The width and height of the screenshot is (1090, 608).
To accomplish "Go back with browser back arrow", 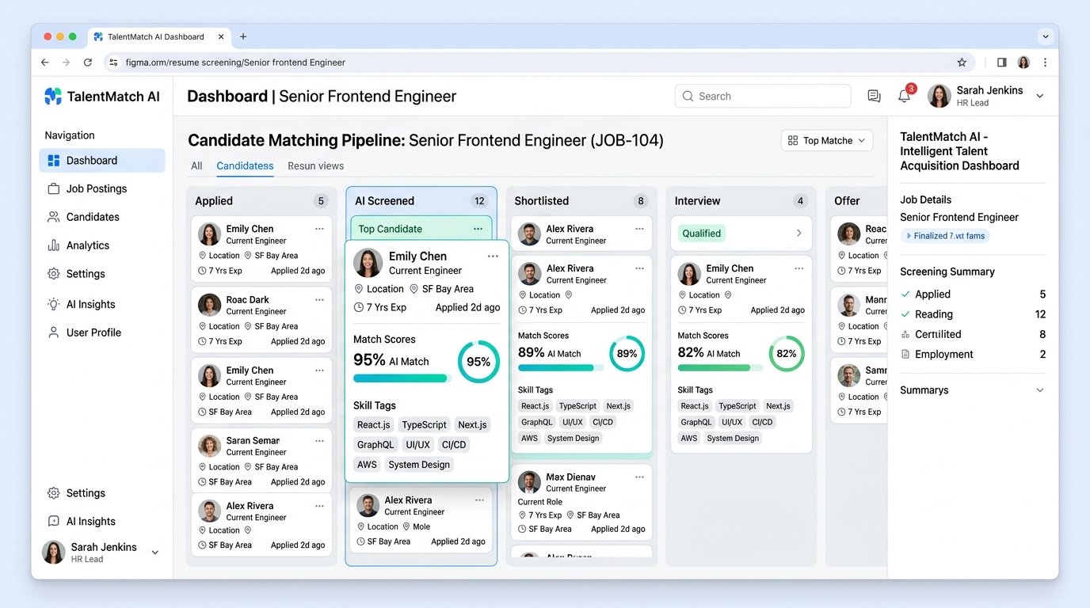I will pos(45,63).
